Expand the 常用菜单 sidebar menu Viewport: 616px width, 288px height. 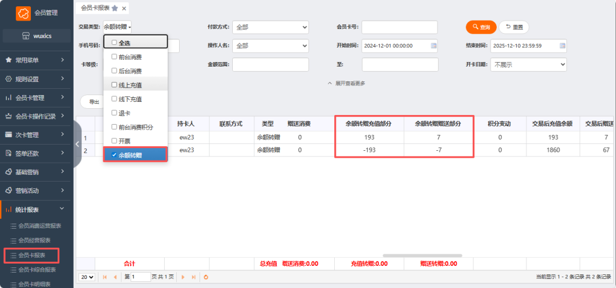click(x=37, y=60)
